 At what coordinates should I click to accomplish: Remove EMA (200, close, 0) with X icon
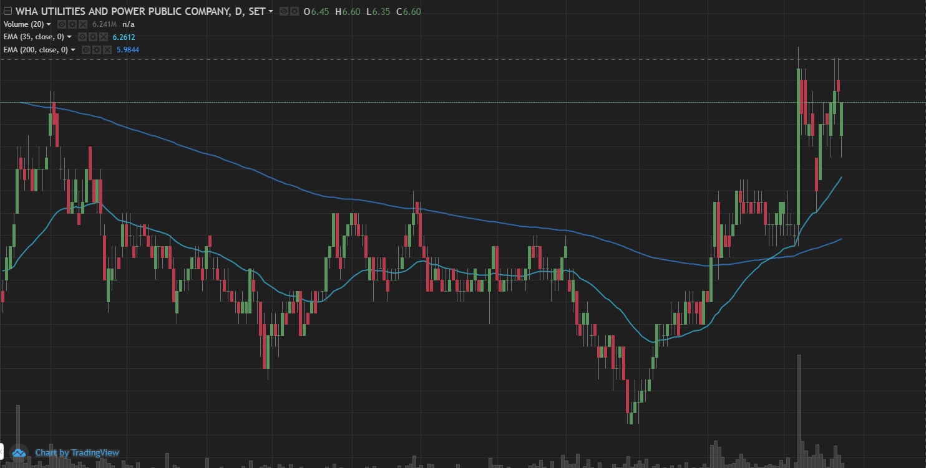coord(107,50)
